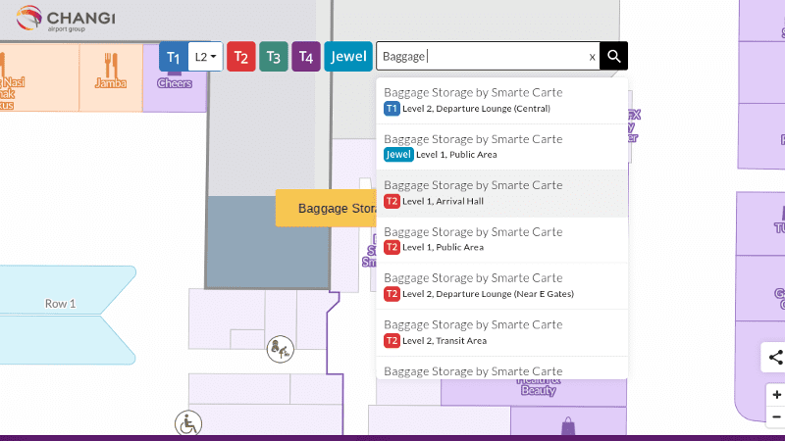Choose T2 Level 1 Public Area result
Screen dimensions: 785x441
pyautogui.click(x=502, y=239)
